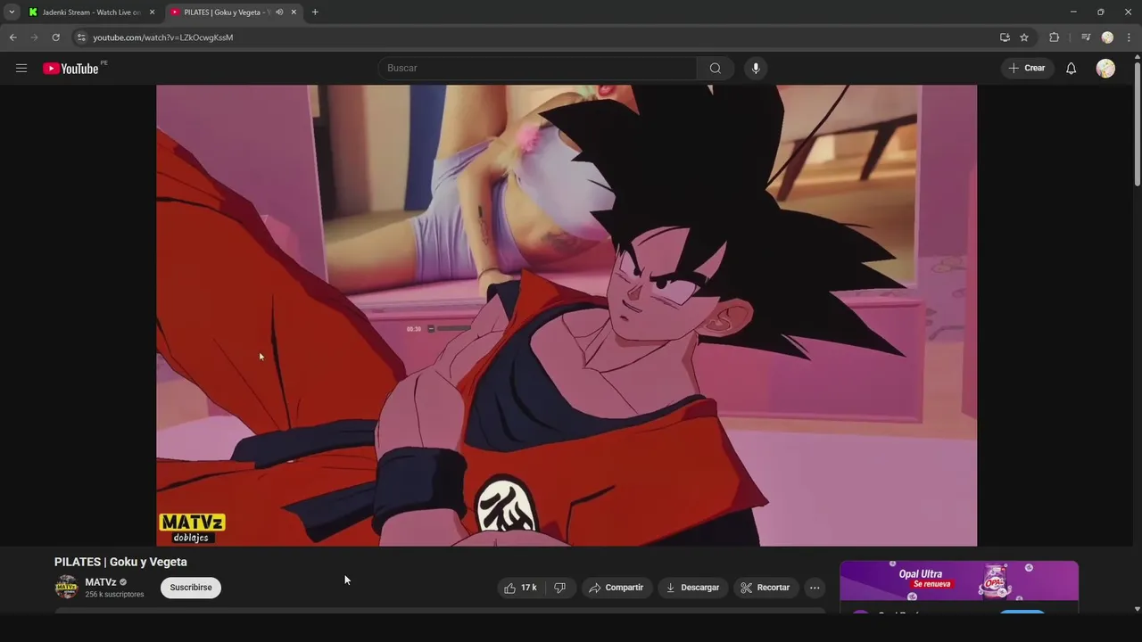Close the PILATES YouTube tab
Image resolution: width=1142 pixels, height=642 pixels.
pos(294,12)
